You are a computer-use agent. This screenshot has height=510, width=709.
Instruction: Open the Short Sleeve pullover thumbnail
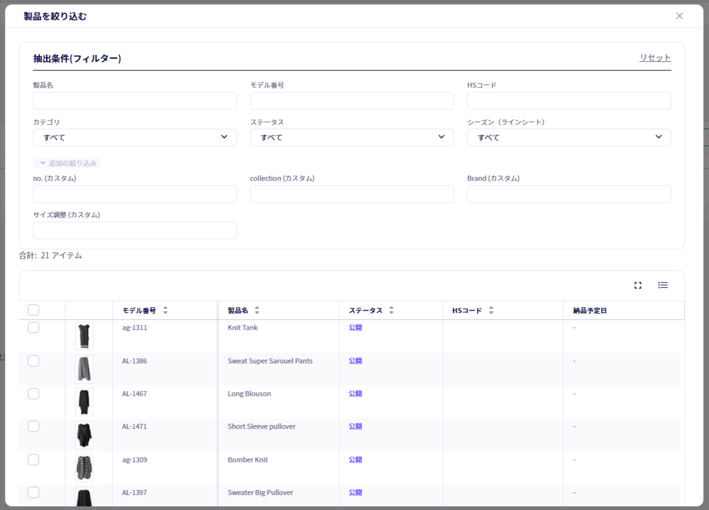[x=84, y=435]
